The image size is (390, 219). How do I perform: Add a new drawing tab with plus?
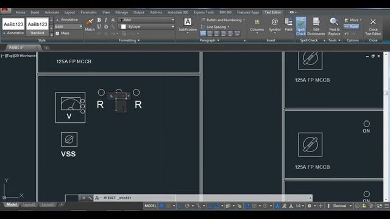coord(46,47)
